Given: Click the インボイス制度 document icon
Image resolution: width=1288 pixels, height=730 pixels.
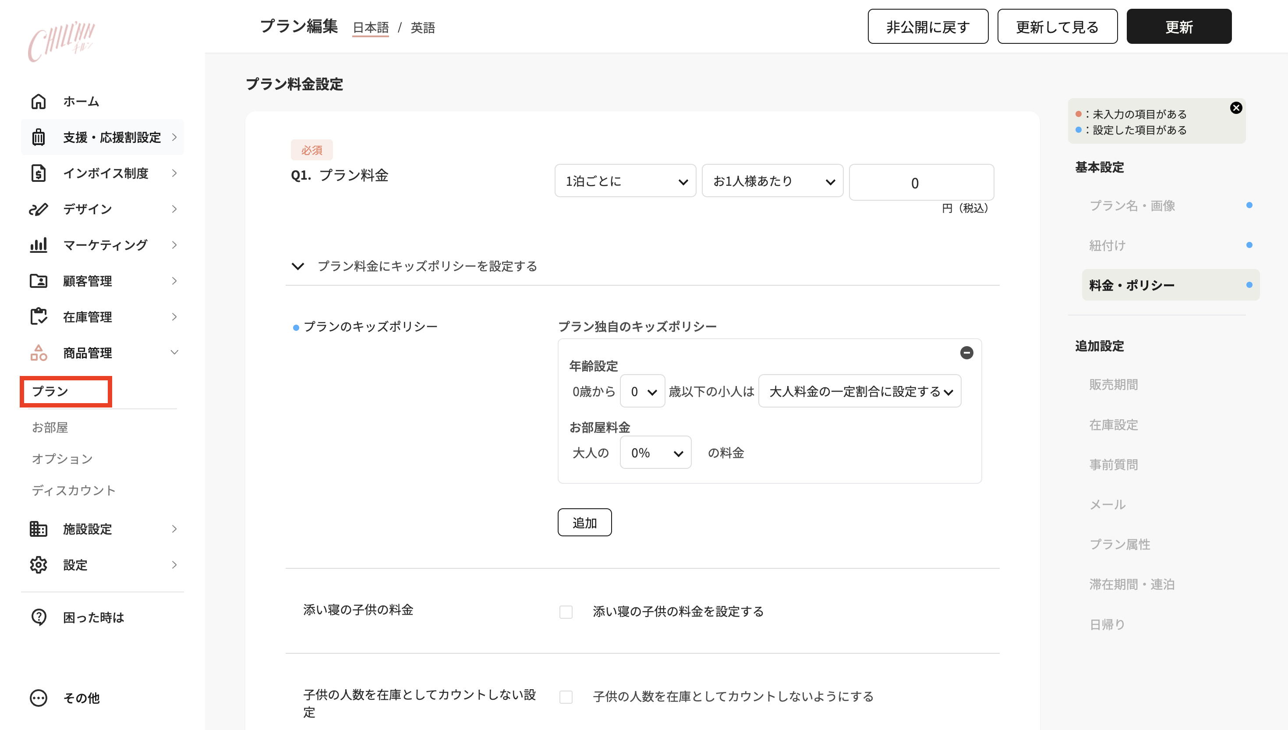Looking at the screenshot, I should pyautogui.click(x=38, y=173).
